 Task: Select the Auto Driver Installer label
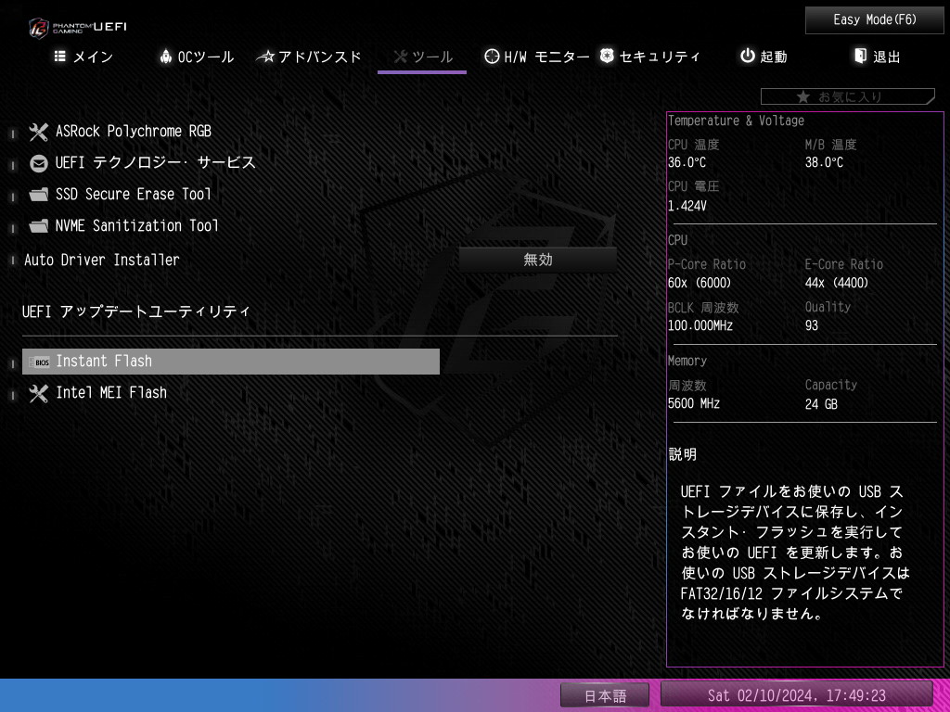tap(102, 261)
